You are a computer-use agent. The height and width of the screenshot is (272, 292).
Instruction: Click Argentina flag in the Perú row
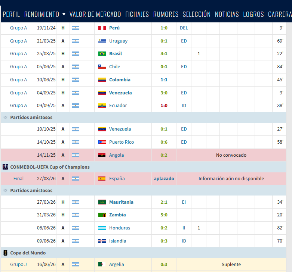pyautogui.click(x=75, y=28)
